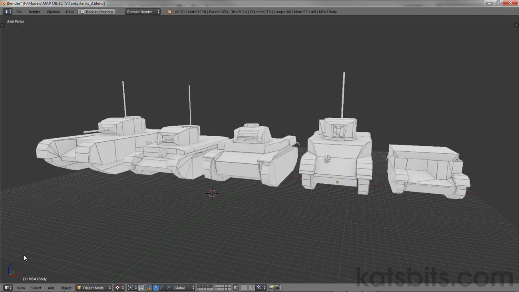This screenshot has width=519, height=292.
Task: Toggle the 3D manipulator widget axis icon
Action: click(x=149, y=288)
